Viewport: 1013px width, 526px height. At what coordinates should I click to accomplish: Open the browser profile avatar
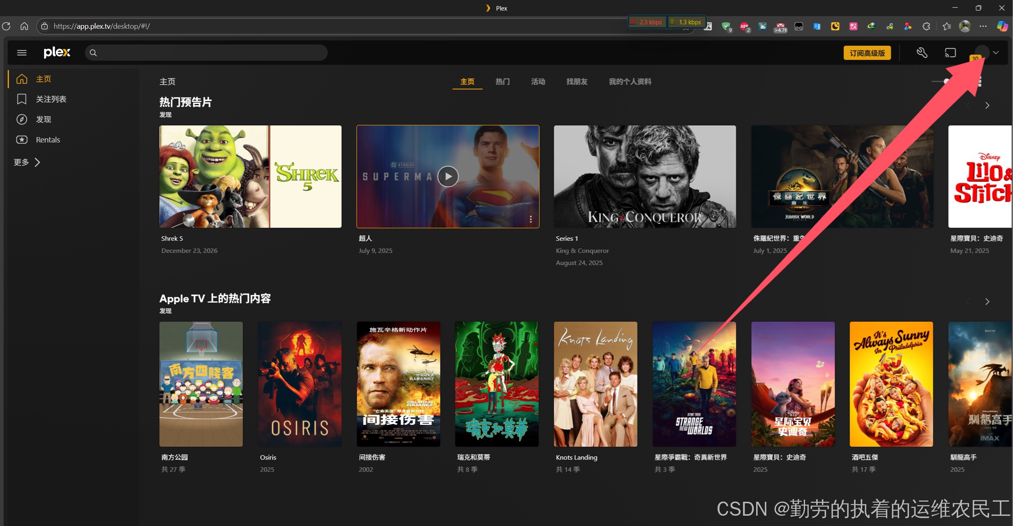pyautogui.click(x=965, y=26)
